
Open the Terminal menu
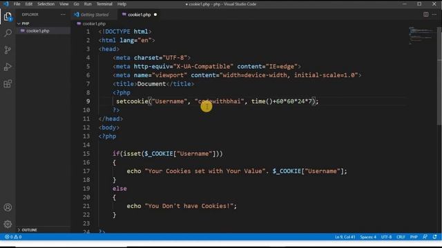point(104,4)
